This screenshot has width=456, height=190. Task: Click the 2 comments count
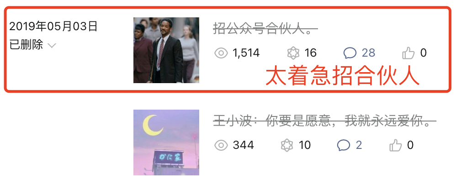pos(359,145)
